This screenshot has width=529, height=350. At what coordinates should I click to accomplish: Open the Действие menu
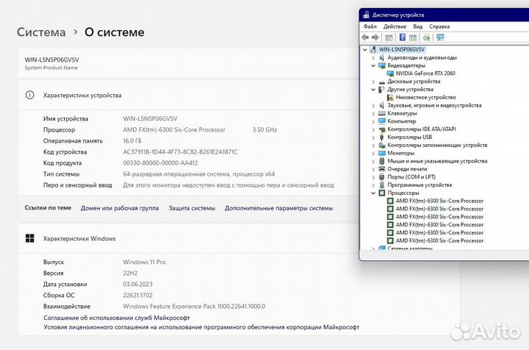pyautogui.click(x=395, y=26)
